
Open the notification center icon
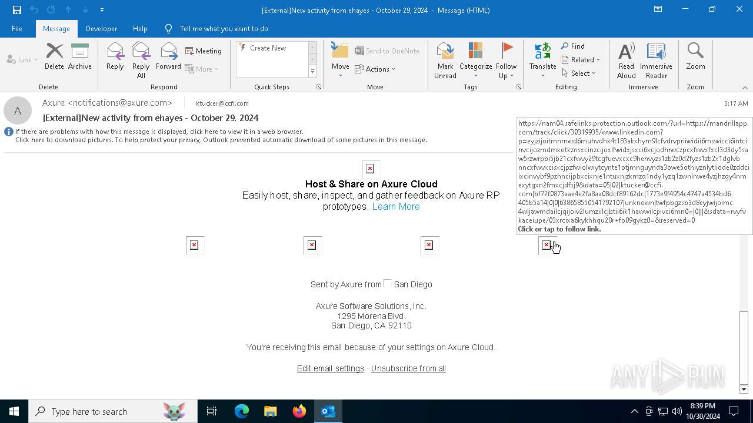734,411
